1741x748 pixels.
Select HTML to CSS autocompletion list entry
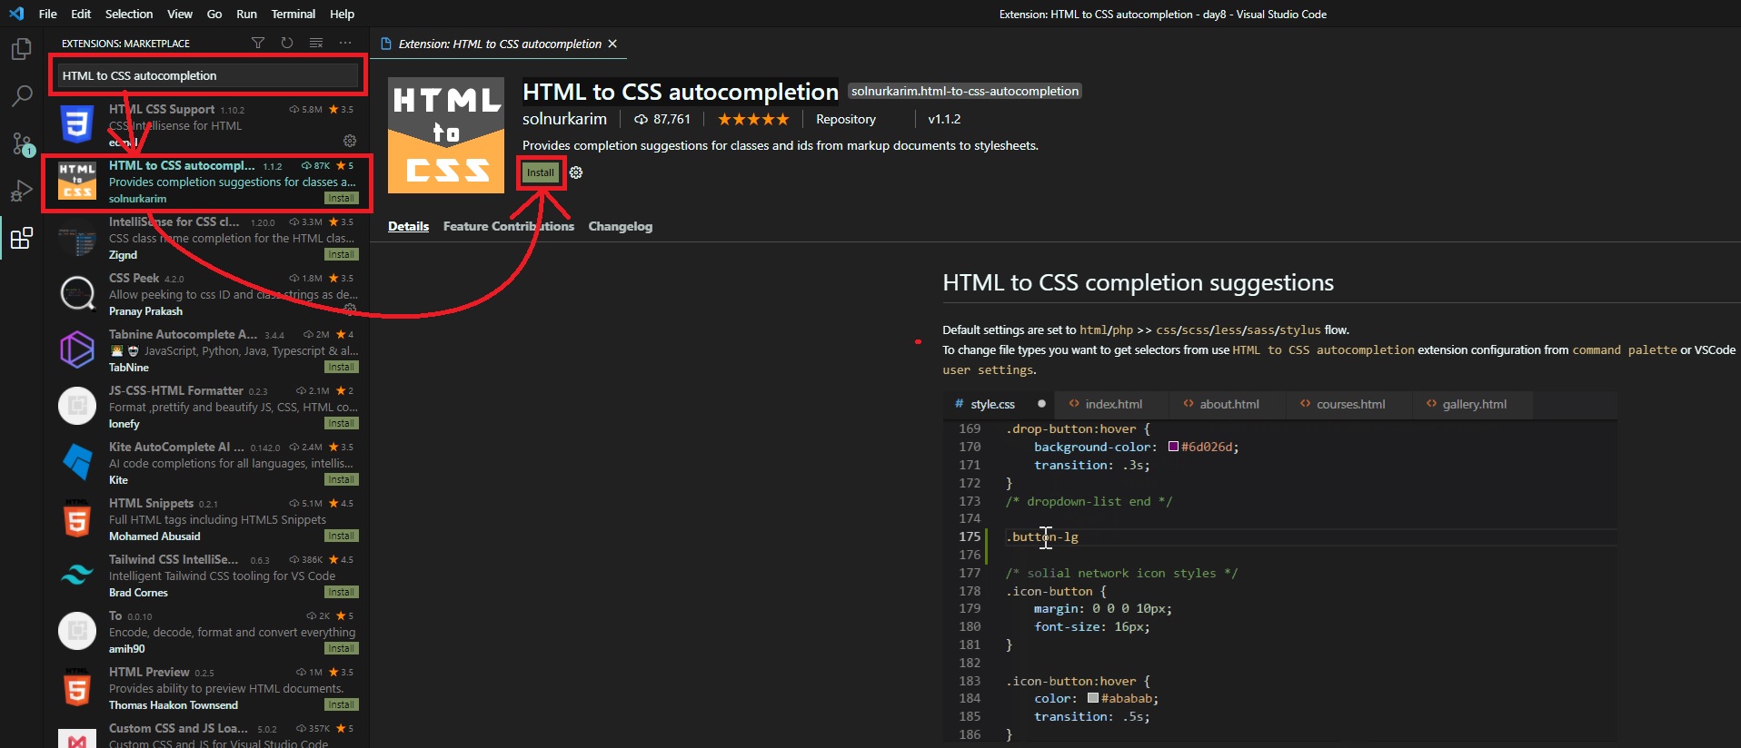point(206,182)
